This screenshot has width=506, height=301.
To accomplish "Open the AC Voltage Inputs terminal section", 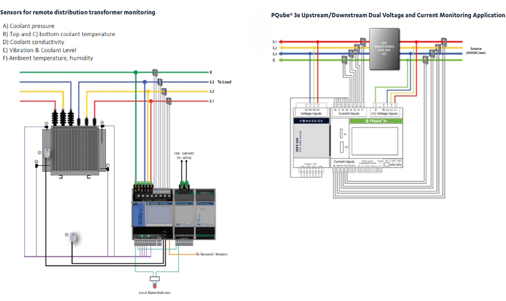I will pos(385,113).
